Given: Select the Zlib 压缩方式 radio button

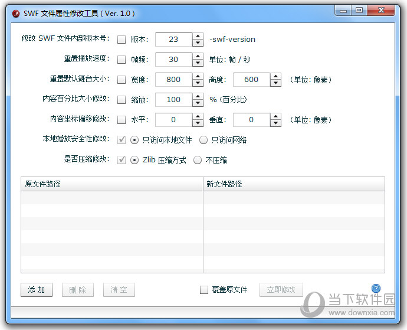Looking at the screenshot, I should click(x=134, y=160).
